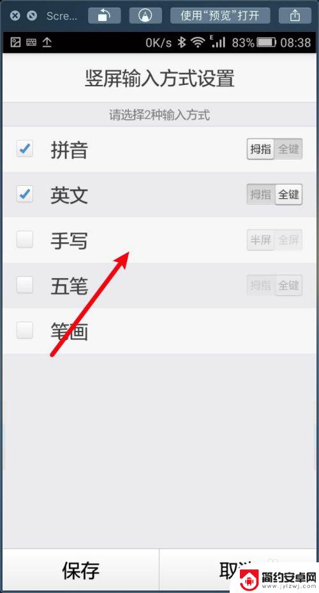Select 半屏 for 手写 input

point(261,240)
